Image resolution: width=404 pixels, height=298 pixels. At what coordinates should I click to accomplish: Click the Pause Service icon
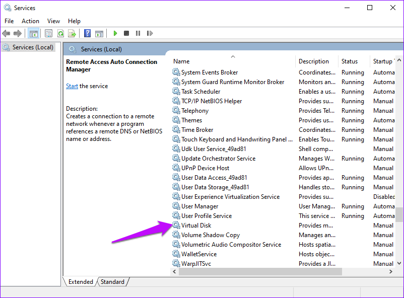click(x=138, y=33)
